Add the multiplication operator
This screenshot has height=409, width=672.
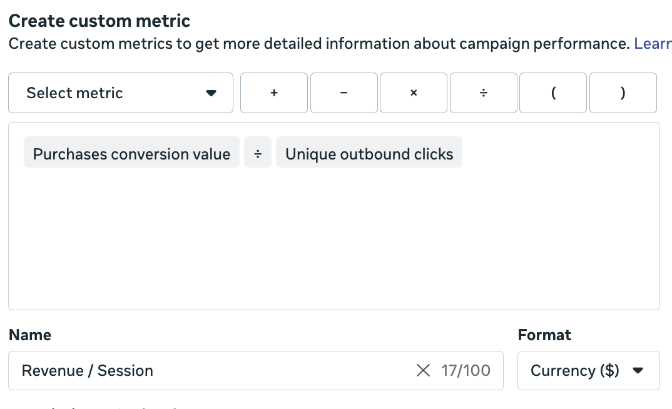point(414,93)
